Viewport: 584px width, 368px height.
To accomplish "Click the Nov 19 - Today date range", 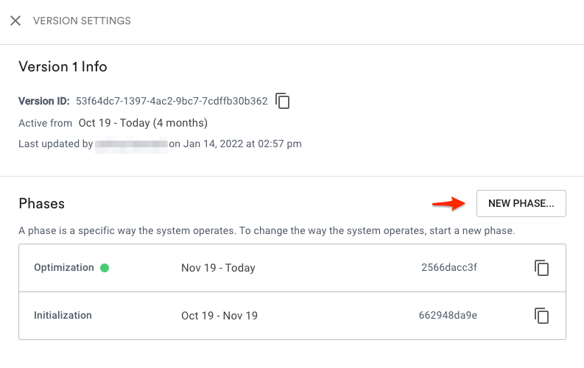I will coord(218,268).
